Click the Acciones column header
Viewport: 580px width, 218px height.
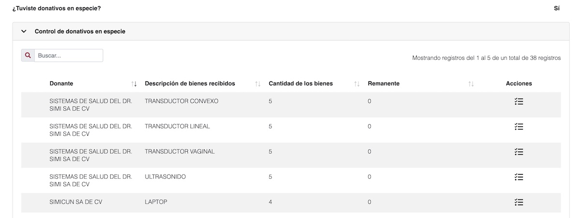519,84
